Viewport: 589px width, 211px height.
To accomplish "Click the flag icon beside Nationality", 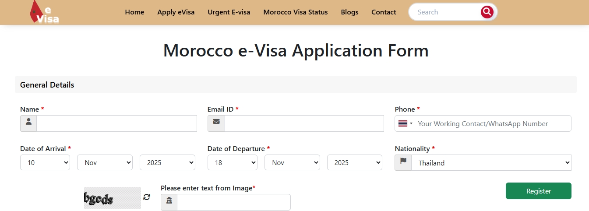I will tap(403, 162).
